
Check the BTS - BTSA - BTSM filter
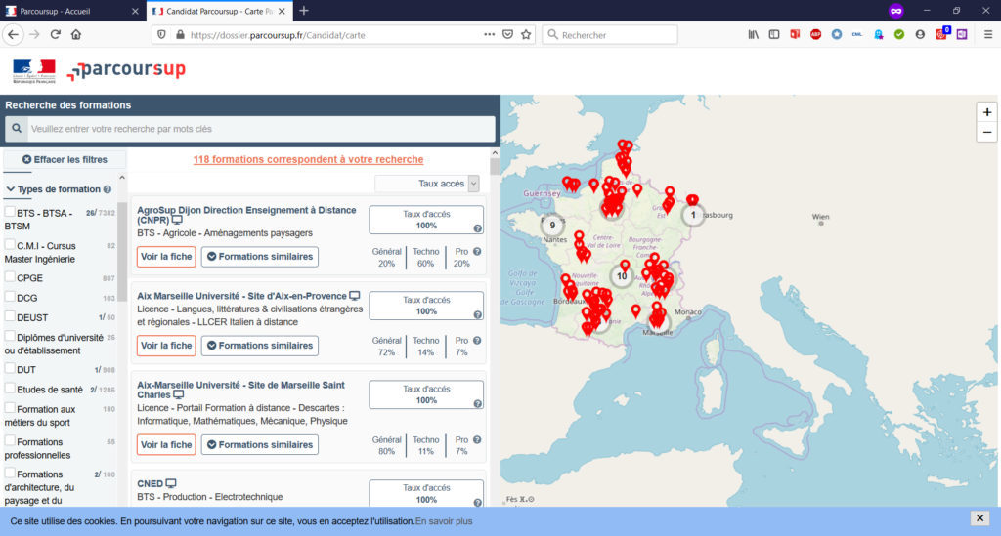click(x=10, y=212)
